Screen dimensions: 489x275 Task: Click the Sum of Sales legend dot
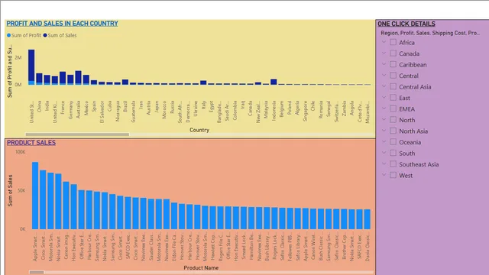(x=45, y=35)
